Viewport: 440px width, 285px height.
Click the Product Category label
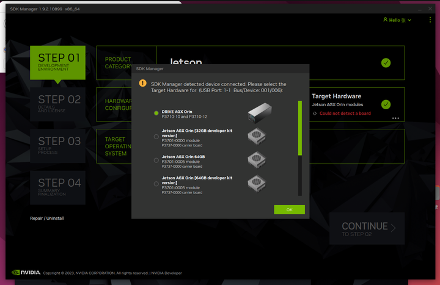coord(118,63)
